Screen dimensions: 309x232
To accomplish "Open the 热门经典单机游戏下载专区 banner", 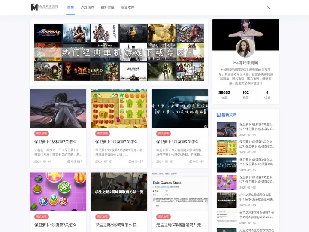I will 119,52.
